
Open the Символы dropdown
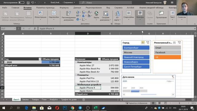click(182, 17)
